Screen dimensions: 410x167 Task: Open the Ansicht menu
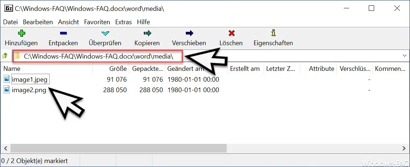click(68, 22)
